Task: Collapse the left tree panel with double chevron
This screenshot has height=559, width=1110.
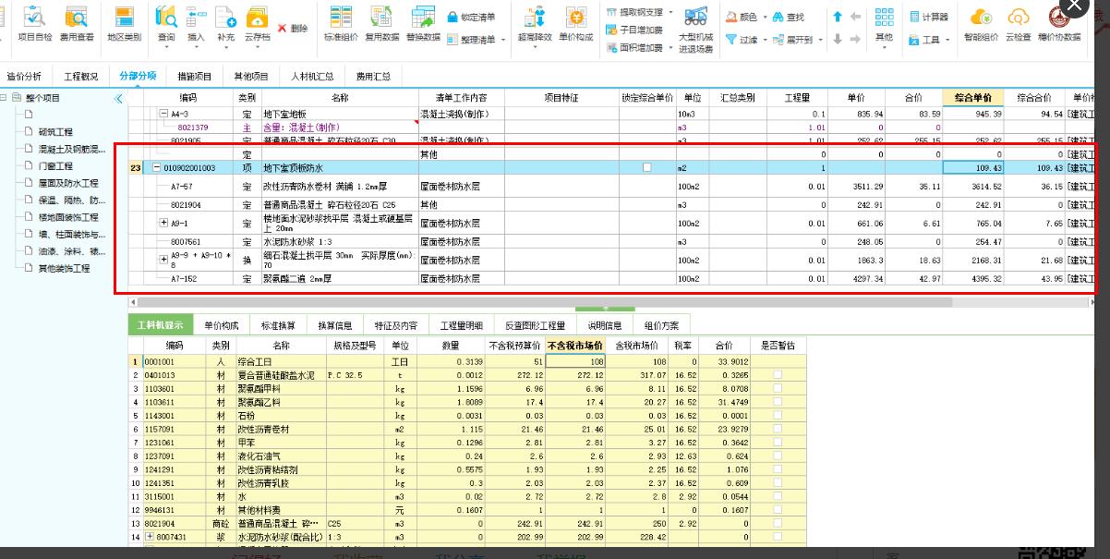Action: click(118, 98)
